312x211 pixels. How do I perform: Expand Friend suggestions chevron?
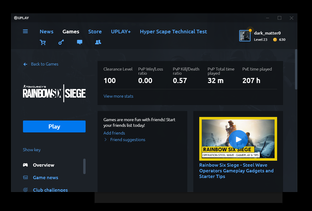click(x=106, y=140)
